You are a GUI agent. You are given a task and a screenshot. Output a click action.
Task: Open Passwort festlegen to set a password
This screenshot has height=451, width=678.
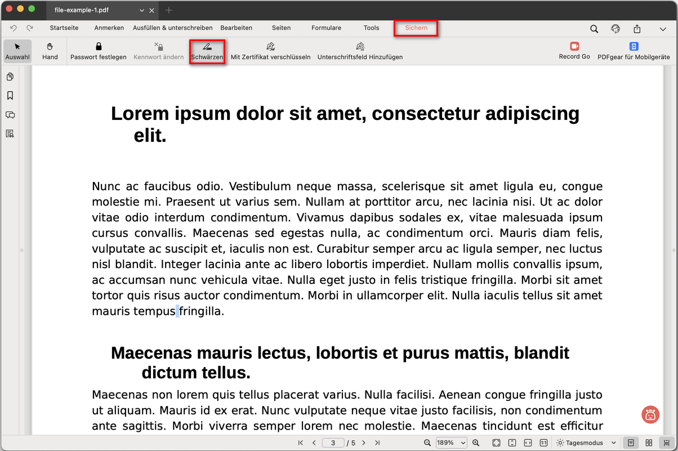pyautogui.click(x=98, y=51)
